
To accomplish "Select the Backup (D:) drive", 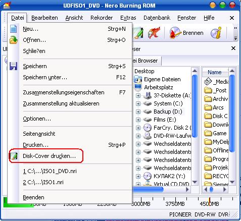I will click(x=168, y=112).
